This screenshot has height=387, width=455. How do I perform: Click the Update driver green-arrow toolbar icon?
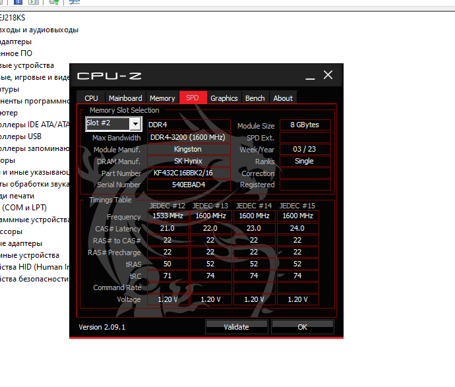click(x=53, y=2)
